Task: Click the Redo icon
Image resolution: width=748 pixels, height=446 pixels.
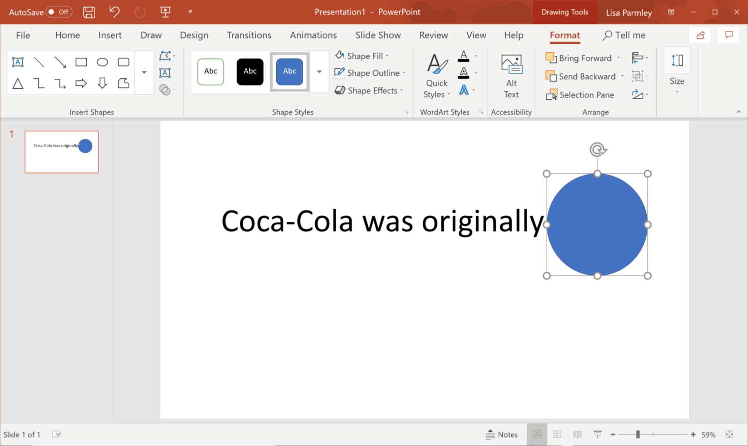Action: 140,12
